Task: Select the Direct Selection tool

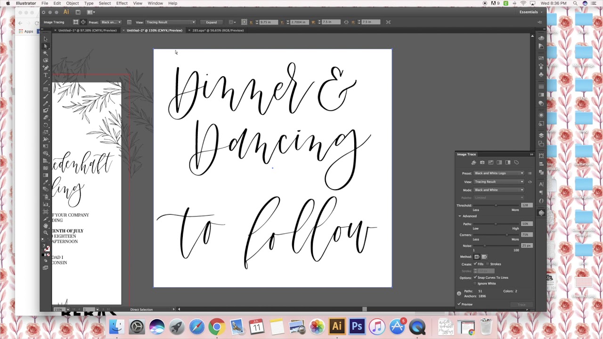Action: [46, 46]
